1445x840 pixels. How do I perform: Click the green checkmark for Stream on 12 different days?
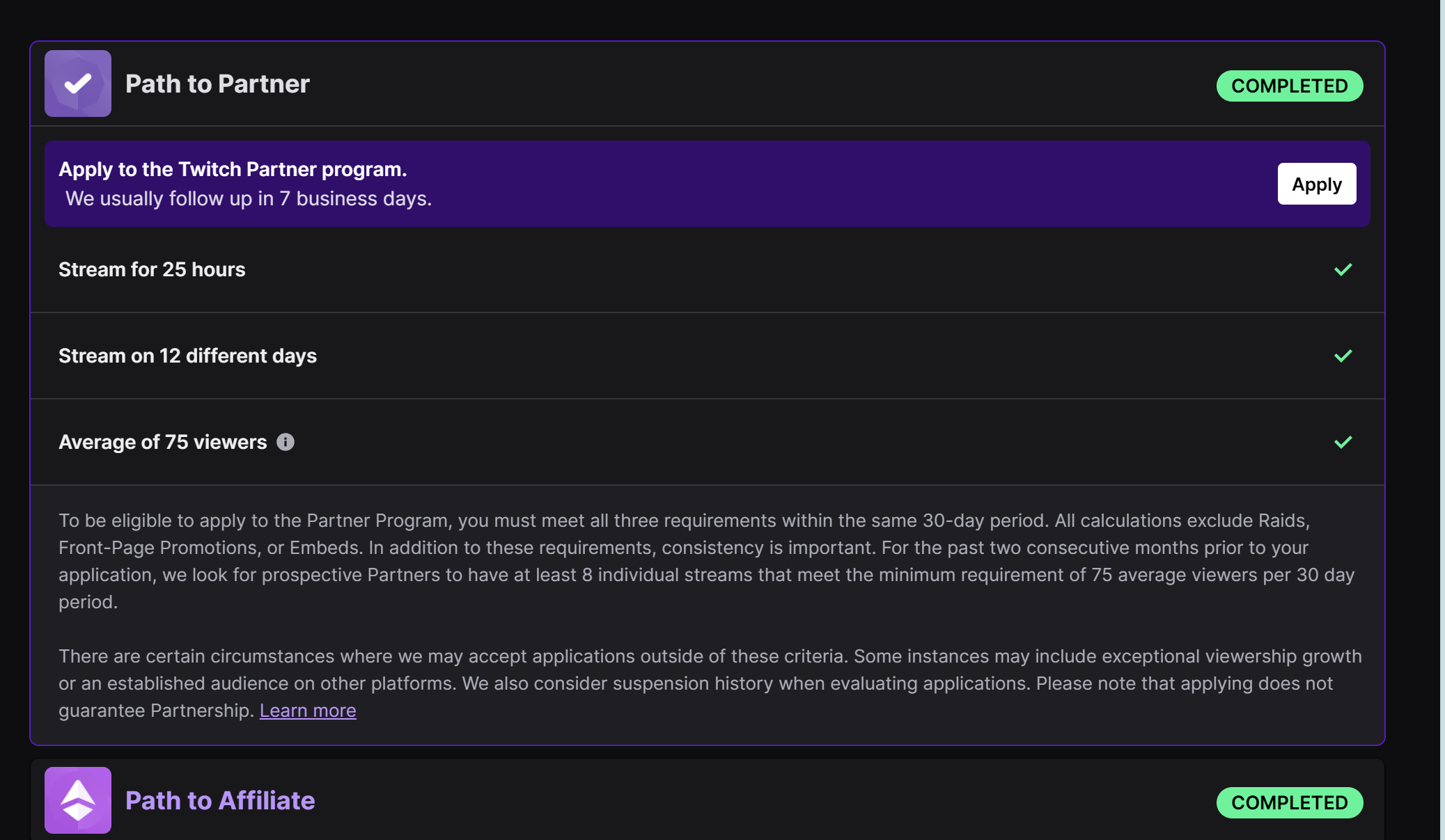click(x=1343, y=356)
